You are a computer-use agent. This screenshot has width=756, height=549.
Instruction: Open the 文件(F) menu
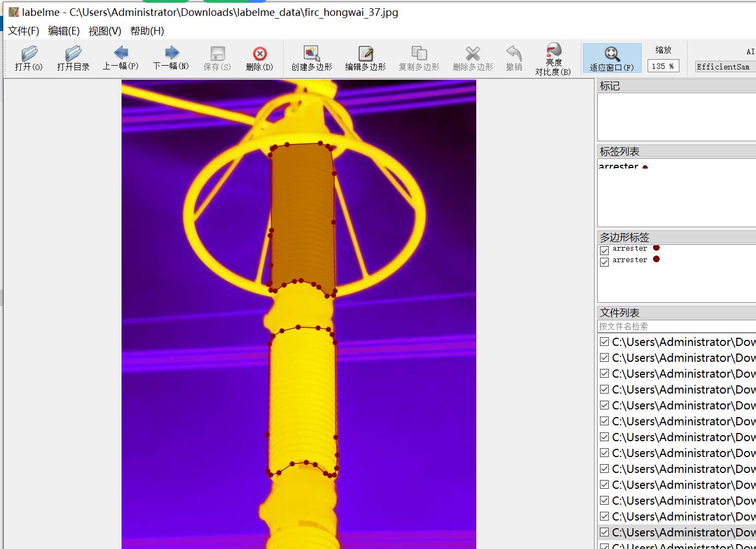24,31
